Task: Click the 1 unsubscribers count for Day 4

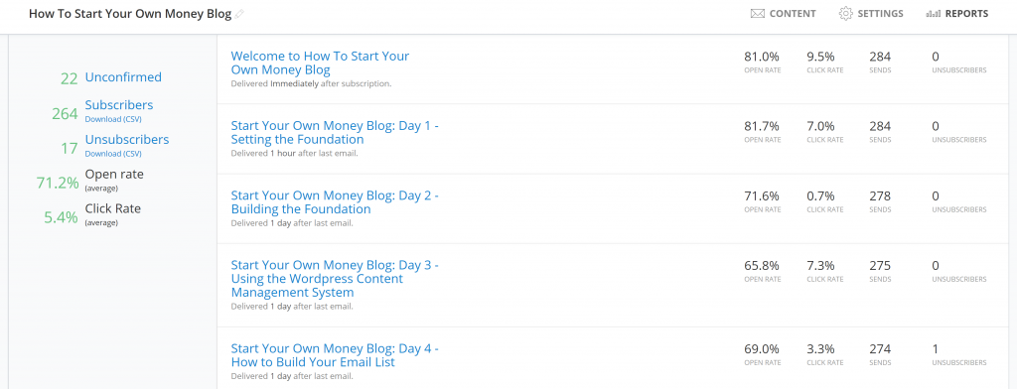Action: click(936, 349)
